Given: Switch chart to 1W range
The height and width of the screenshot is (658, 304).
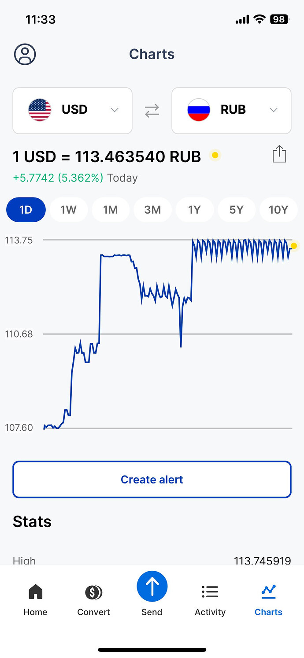Looking at the screenshot, I should point(68,210).
